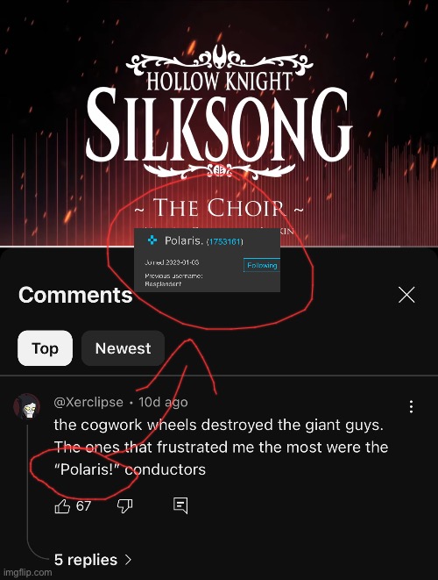Screen dimensions: 438x580
Task: Click the video progress bar above Comments
Action: pyautogui.click(x=219, y=246)
